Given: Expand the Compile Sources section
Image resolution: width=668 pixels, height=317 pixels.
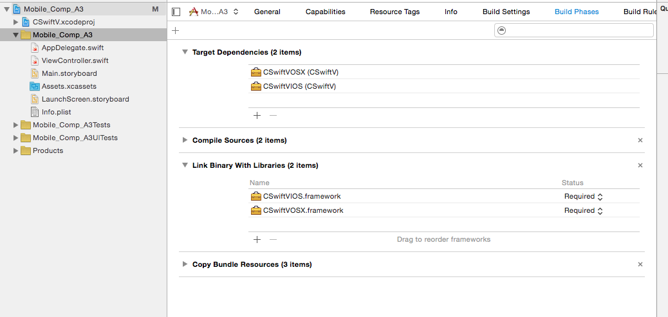Looking at the screenshot, I should pyautogui.click(x=185, y=140).
